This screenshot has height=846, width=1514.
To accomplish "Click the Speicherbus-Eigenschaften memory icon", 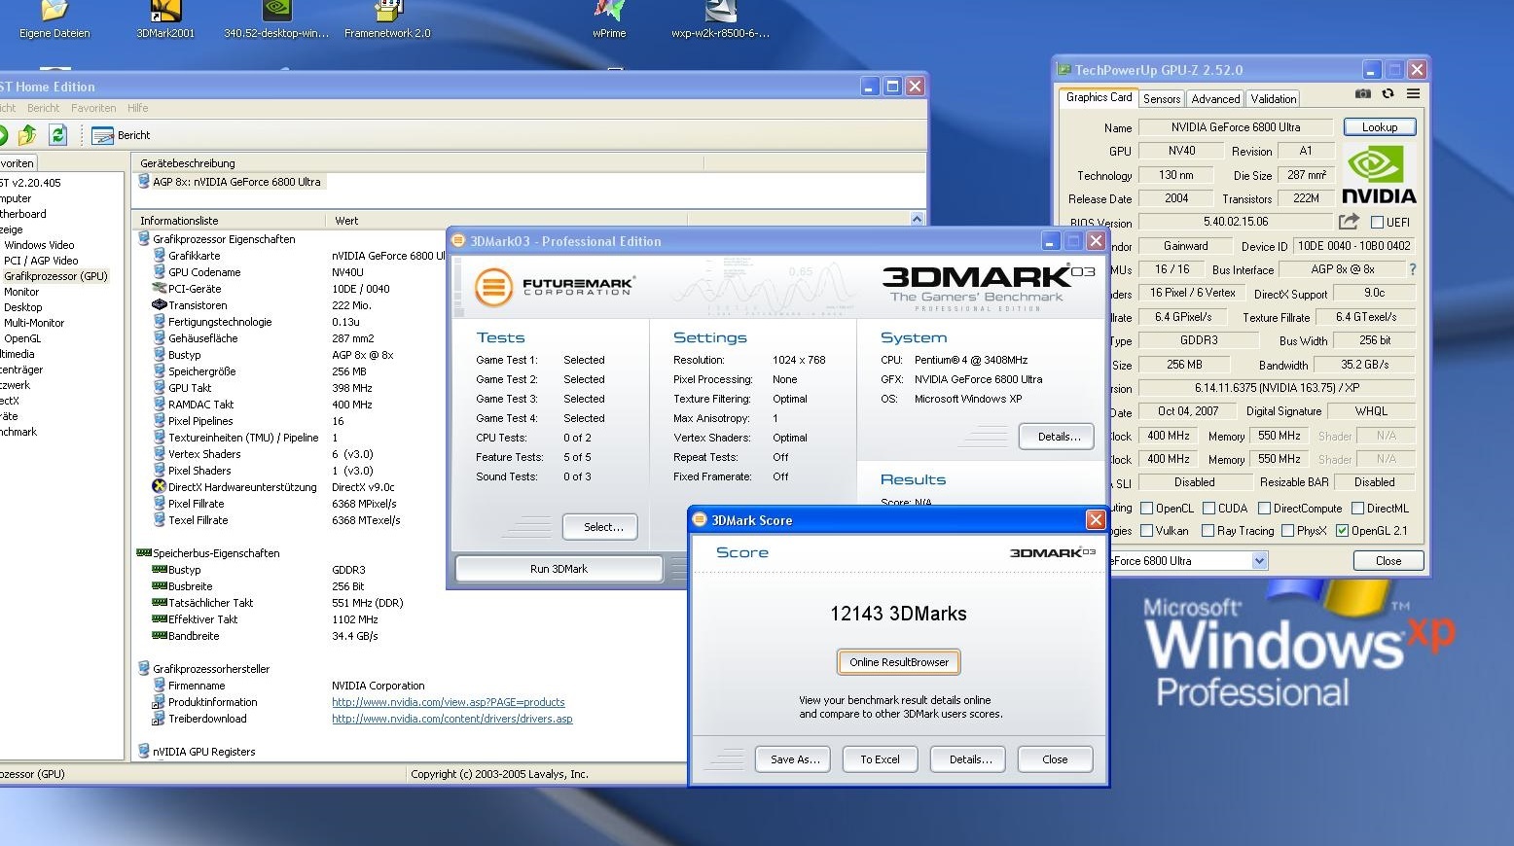I will (144, 552).
